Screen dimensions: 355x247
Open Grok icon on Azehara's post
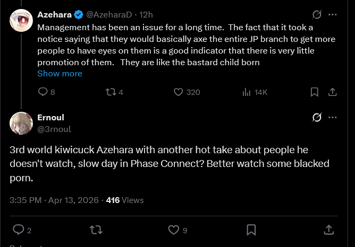(317, 14)
